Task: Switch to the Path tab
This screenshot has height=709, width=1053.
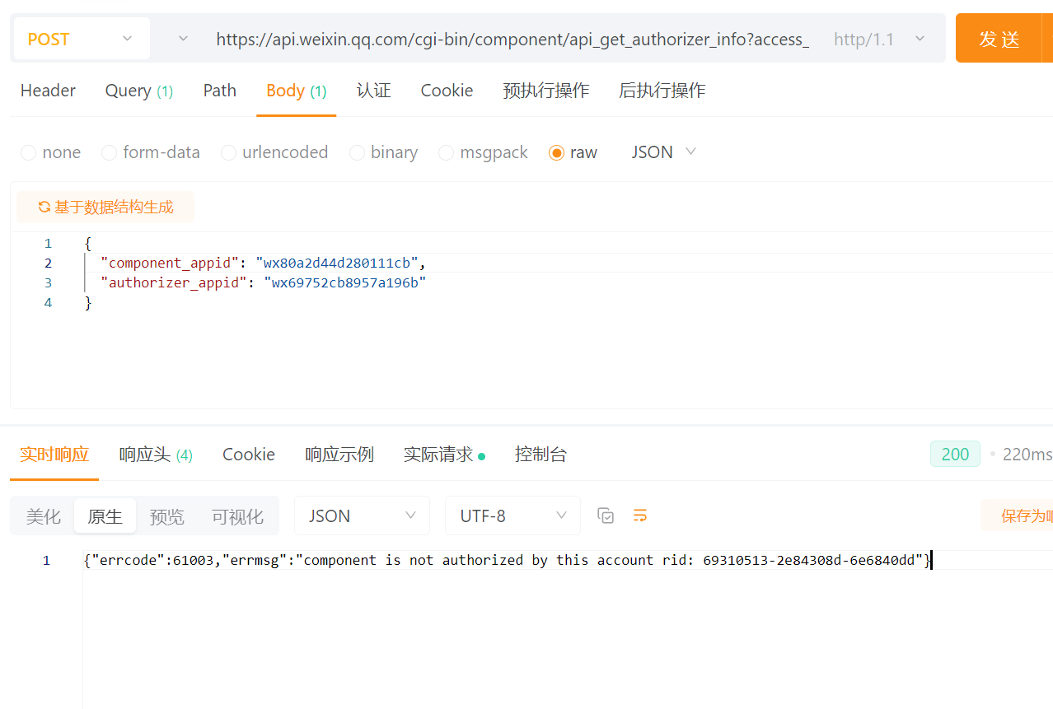Action: coord(220,91)
